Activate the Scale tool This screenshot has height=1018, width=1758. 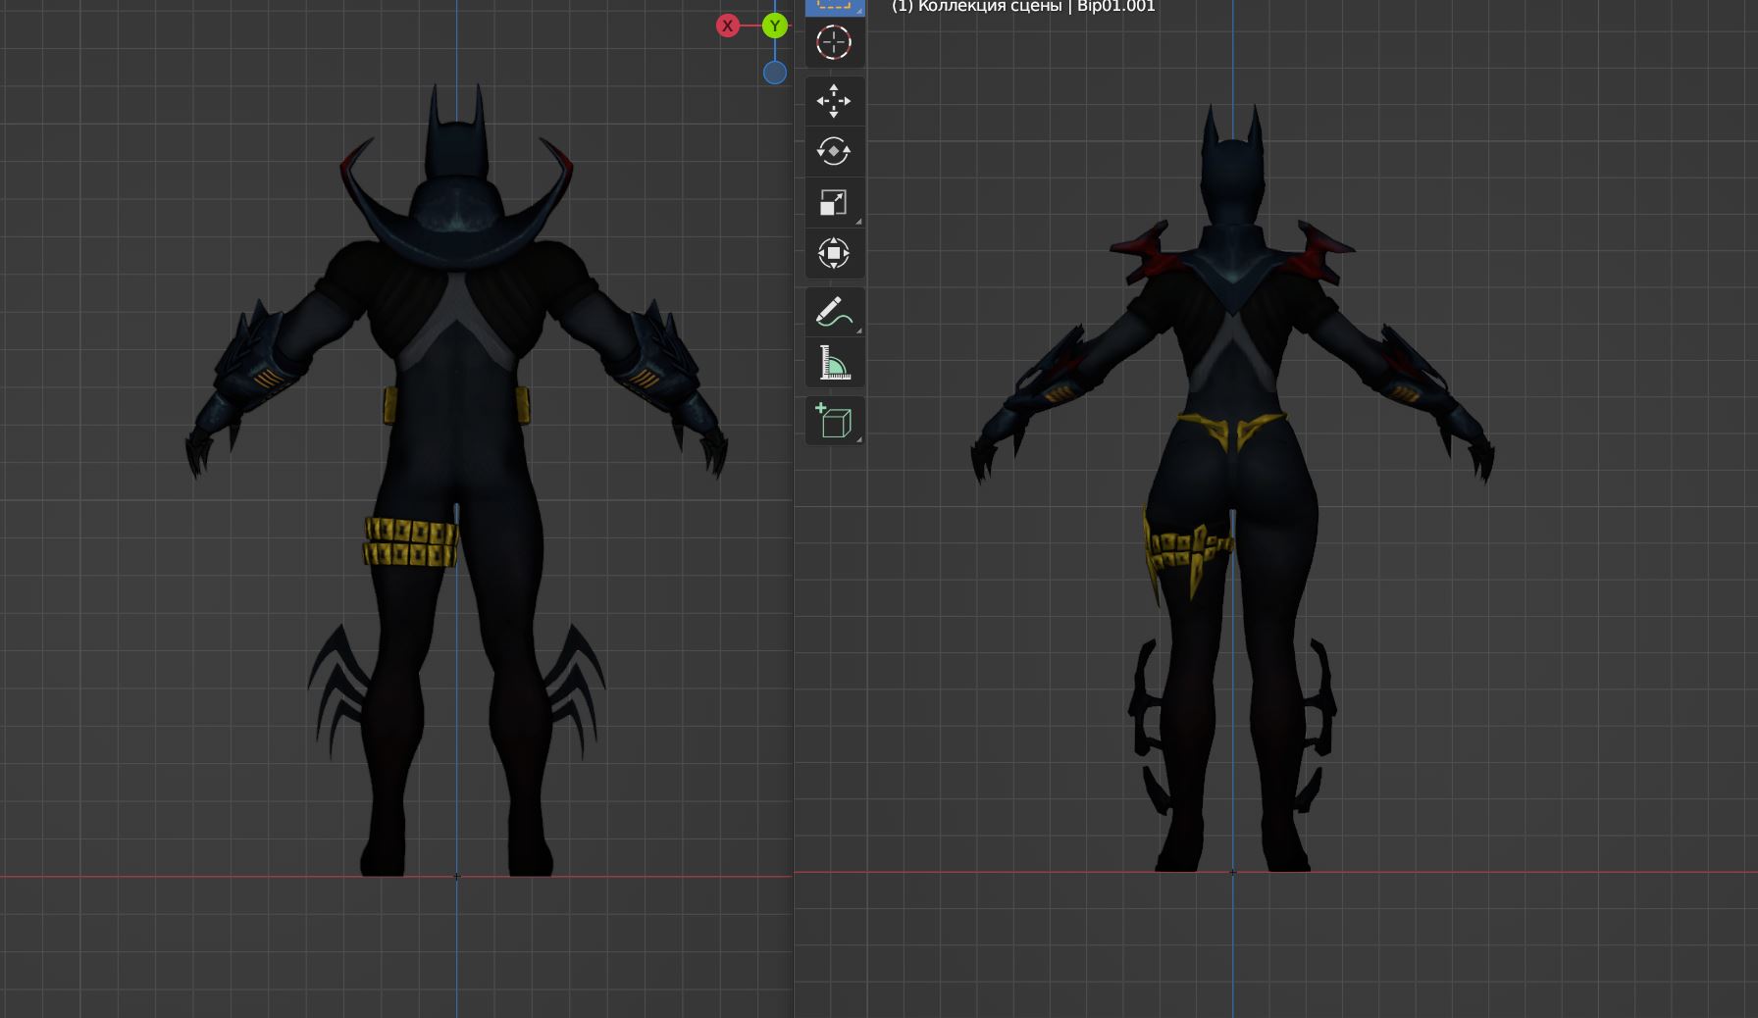(834, 203)
